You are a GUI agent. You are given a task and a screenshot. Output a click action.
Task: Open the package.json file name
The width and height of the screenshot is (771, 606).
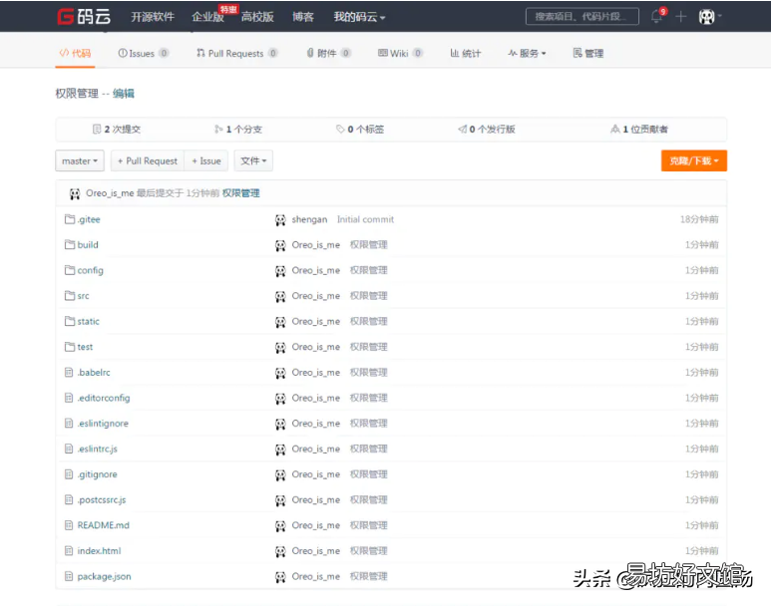(x=105, y=576)
